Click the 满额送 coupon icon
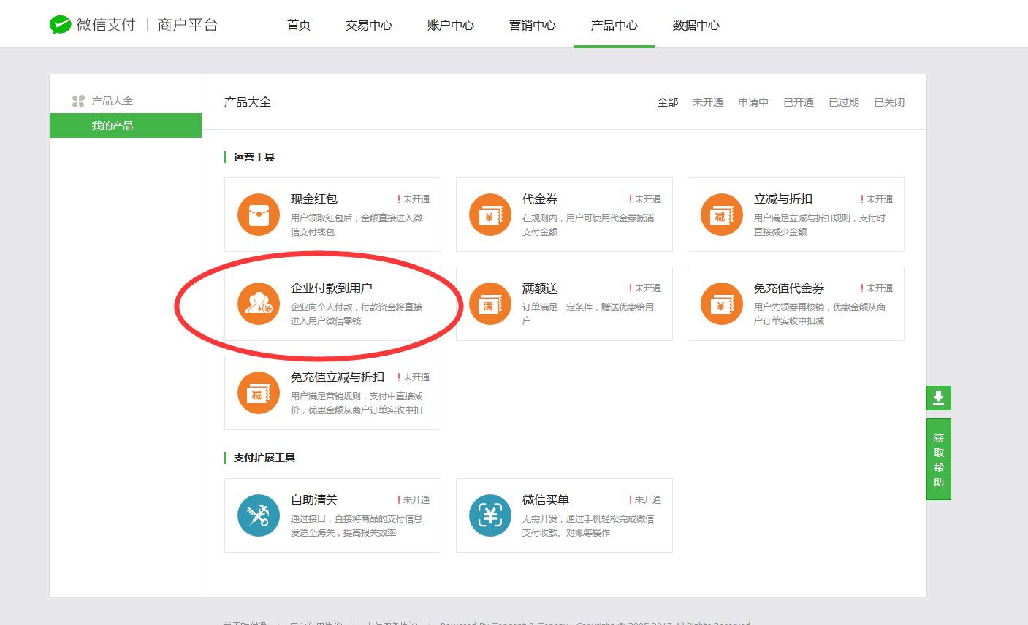The width and height of the screenshot is (1028, 625). point(490,304)
